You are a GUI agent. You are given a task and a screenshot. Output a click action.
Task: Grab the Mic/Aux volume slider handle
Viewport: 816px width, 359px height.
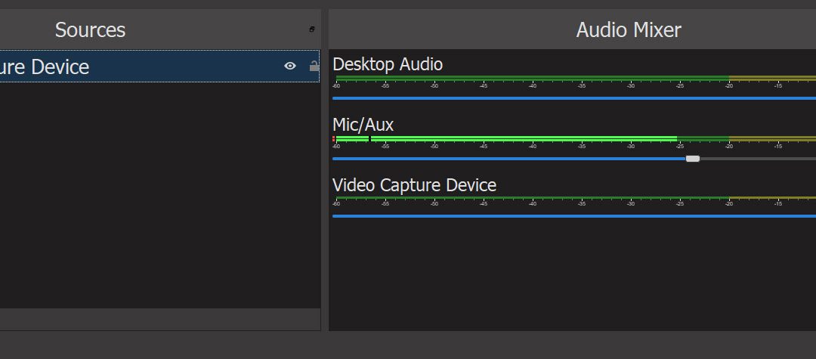point(692,159)
